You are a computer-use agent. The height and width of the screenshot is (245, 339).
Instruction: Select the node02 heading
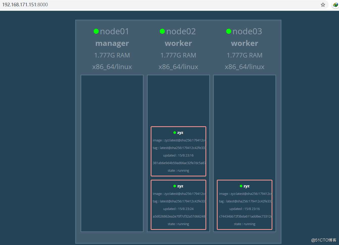coord(181,31)
